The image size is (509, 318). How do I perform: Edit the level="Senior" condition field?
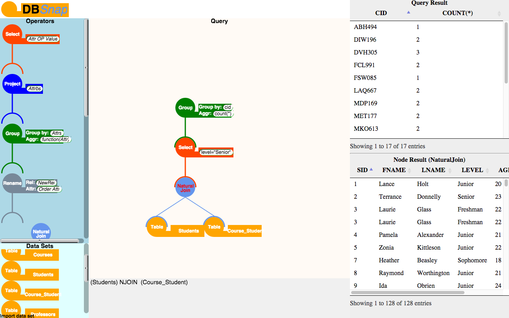click(x=216, y=152)
